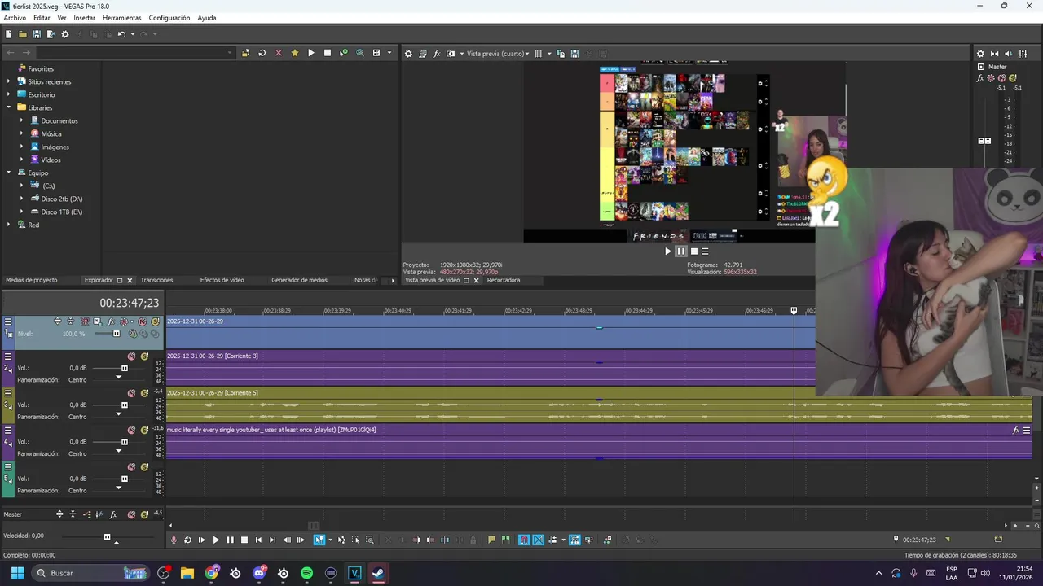Switch to the Transiciones tab
Screen dimensions: 1043x586
(156, 280)
